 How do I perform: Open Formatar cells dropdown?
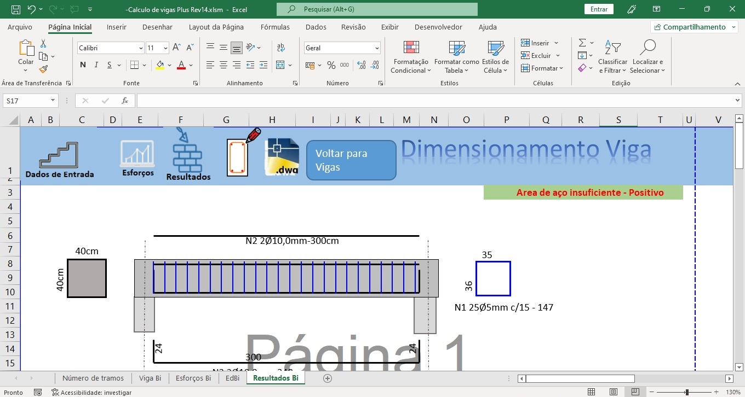(542, 68)
